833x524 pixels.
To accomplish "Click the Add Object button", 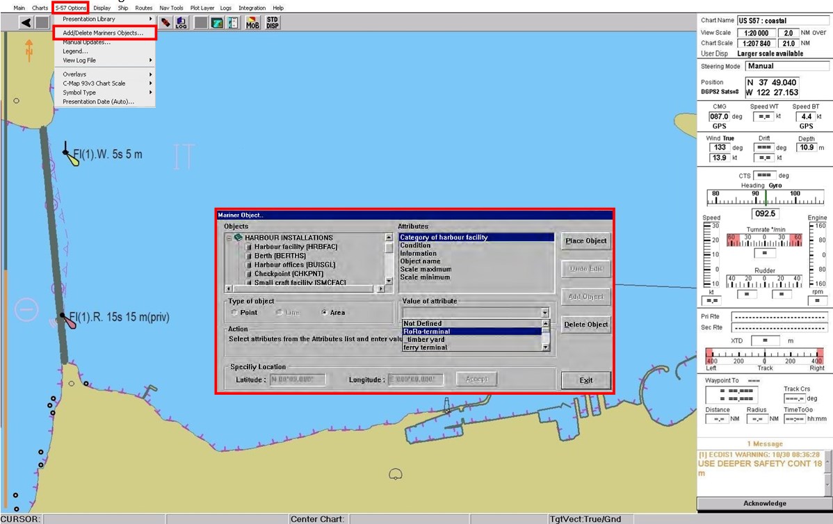I will [x=586, y=297].
